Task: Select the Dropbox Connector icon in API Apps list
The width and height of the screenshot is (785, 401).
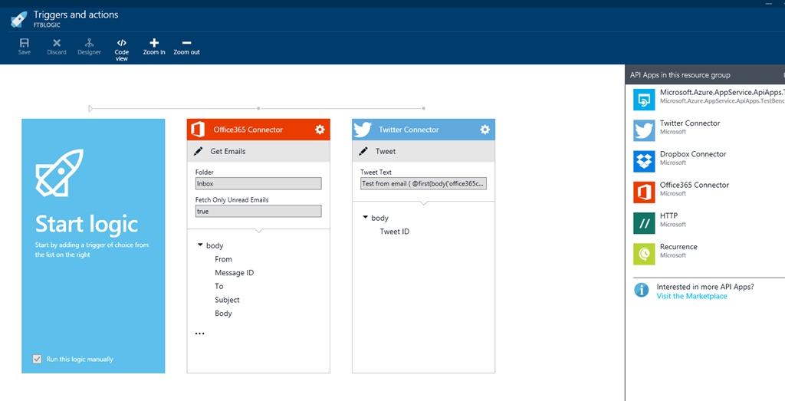Action: 644,161
